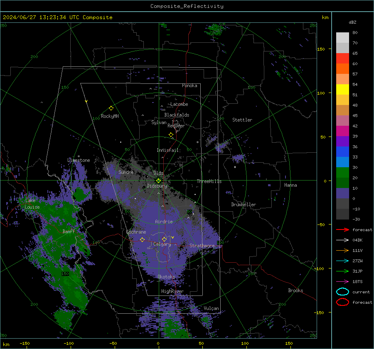
Task: Click the 30 dBZ green color swatch
Action: click(x=342, y=173)
